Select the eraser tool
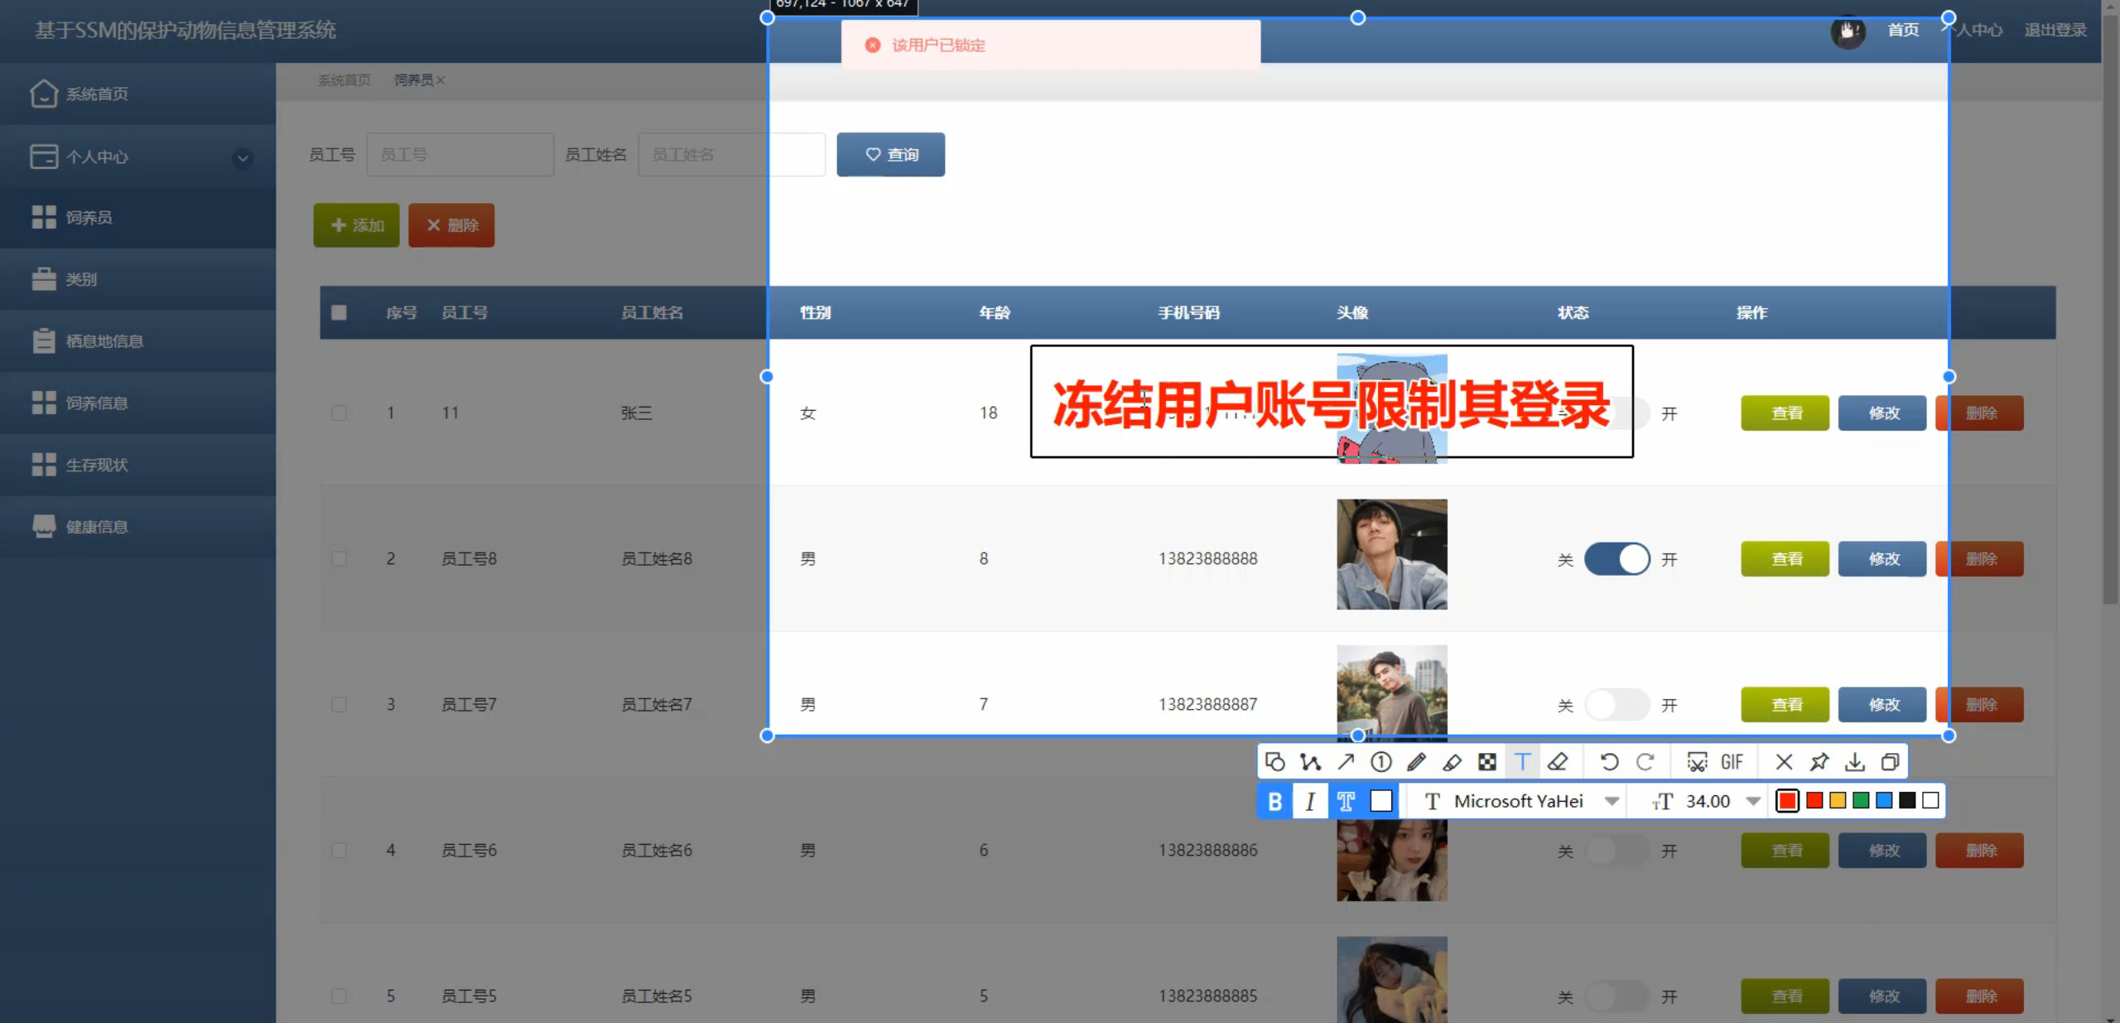The image size is (2120, 1023). (x=1558, y=761)
